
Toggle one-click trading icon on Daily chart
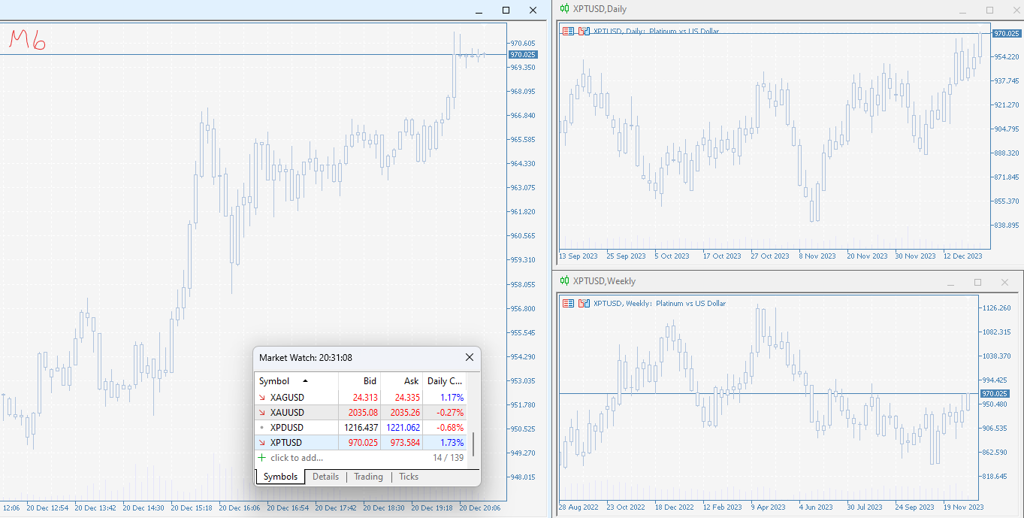[x=584, y=32]
